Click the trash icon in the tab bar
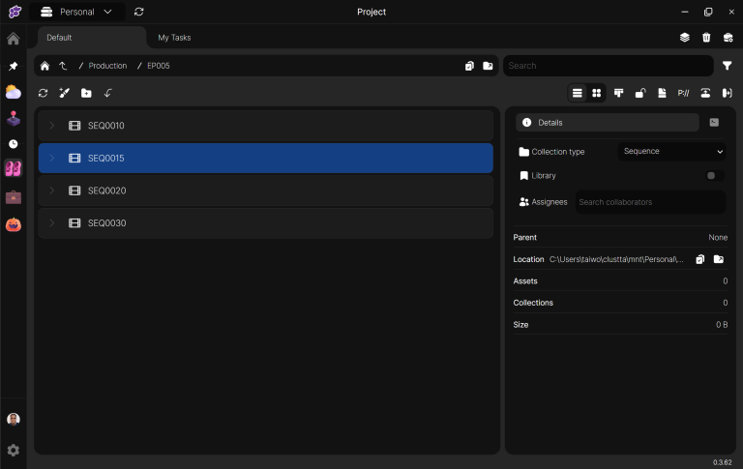This screenshot has height=469, width=743. (706, 38)
